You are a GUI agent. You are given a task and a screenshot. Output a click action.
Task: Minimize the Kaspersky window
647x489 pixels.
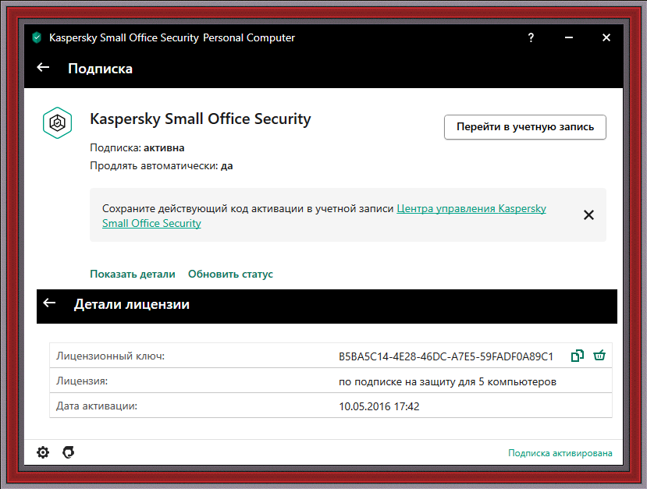pos(569,37)
